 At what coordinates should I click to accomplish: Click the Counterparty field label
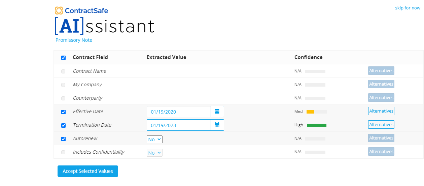click(x=87, y=98)
